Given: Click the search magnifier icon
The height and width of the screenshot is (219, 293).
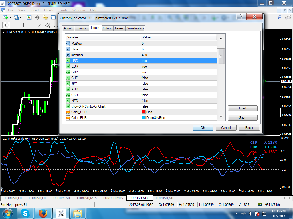Looking at the screenshot, I should click(279, 17).
